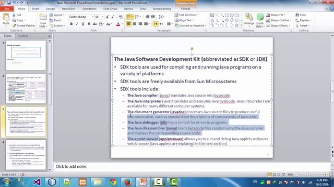Screen dimensions: 334x187
Task: Toggle Italic formatting
Action: coord(77,24)
